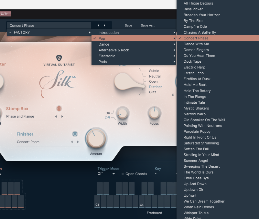Go to previous preset with left arrow
Screen dimensions: 259x219
(98, 26)
